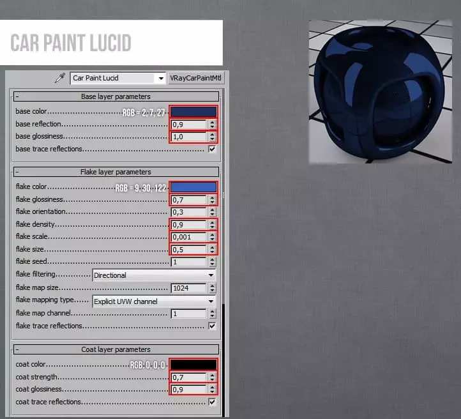The width and height of the screenshot is (461, 419).
Task: Click the flake orientation spinner arrows
Action: coord(212,212)
